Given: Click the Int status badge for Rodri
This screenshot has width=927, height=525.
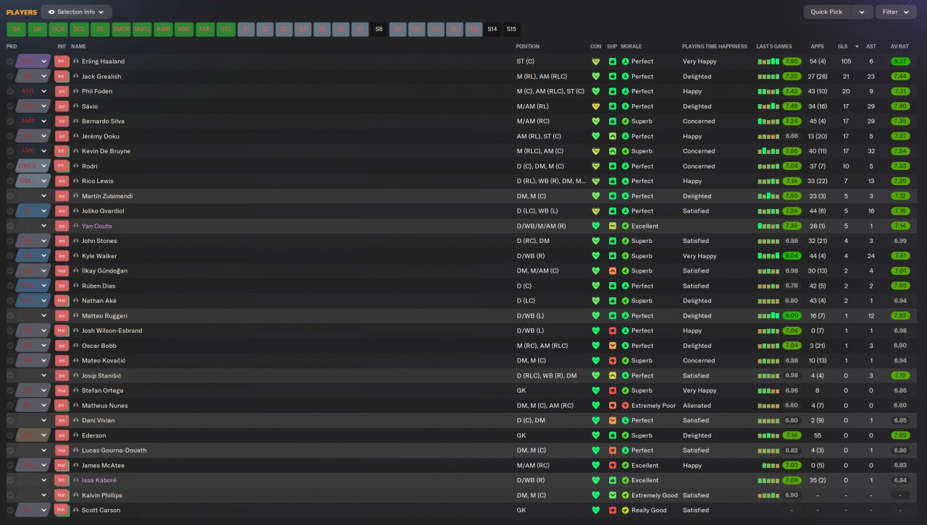Looking at the screenshot, I should 62,166.
